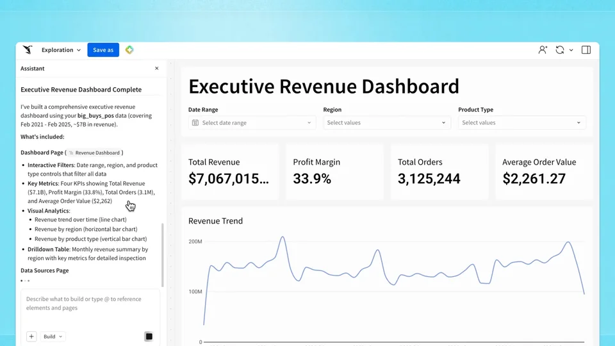Click the stop generation square button

pyautogui.click(x=149, y=336)
